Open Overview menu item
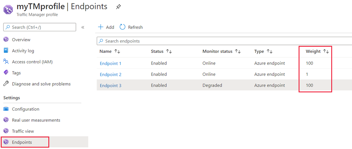The height and width of the screenshot is (149, 352). [21, 40]
